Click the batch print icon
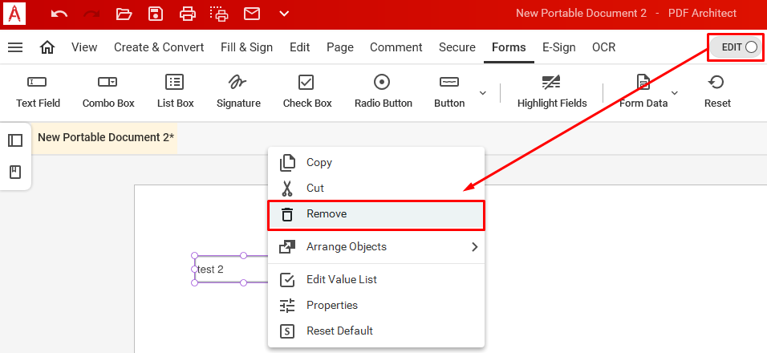 click(x=220, y=14)
